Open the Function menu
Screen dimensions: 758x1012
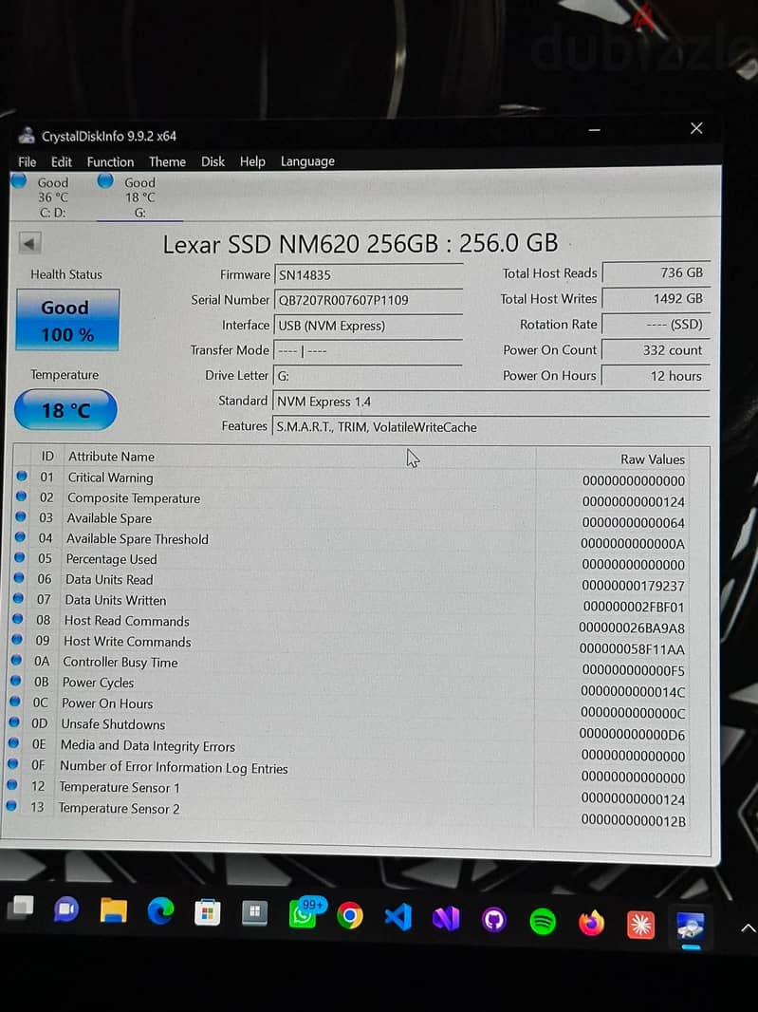click(110, 161)
